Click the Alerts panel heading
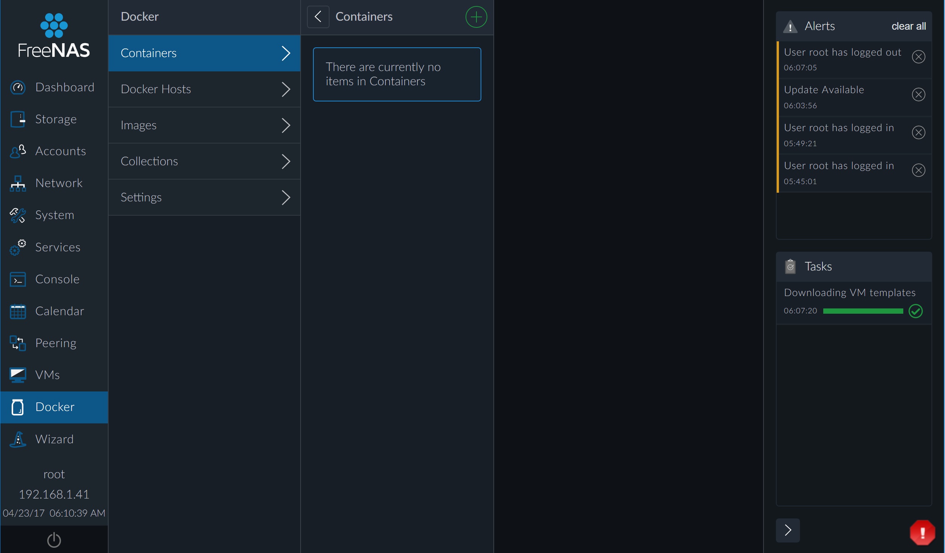Screen dimensions: 945x553 (820, 26)
